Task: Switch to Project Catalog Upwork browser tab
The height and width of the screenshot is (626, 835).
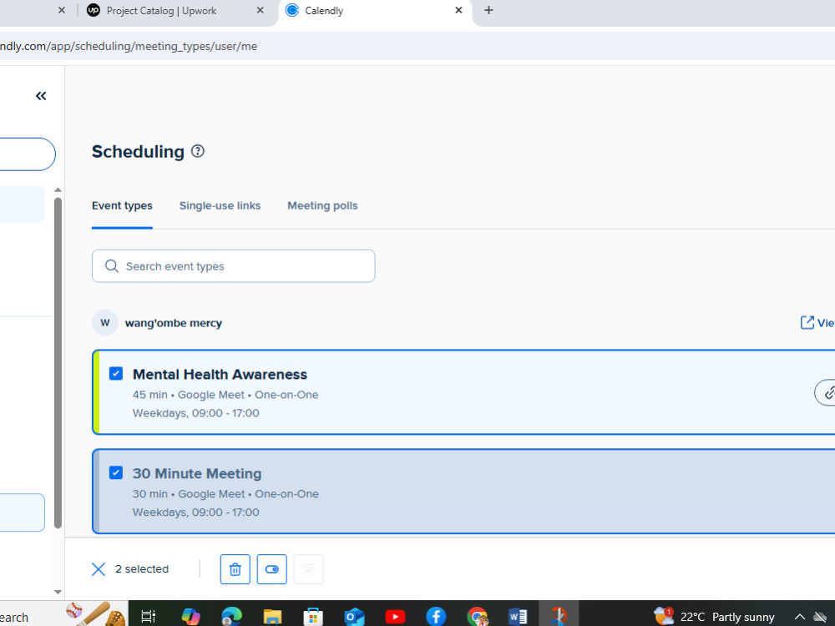Action: coord(176,11)
